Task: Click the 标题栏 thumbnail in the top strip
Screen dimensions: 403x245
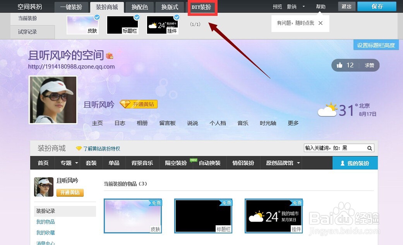Action: (x=123, y=25)
